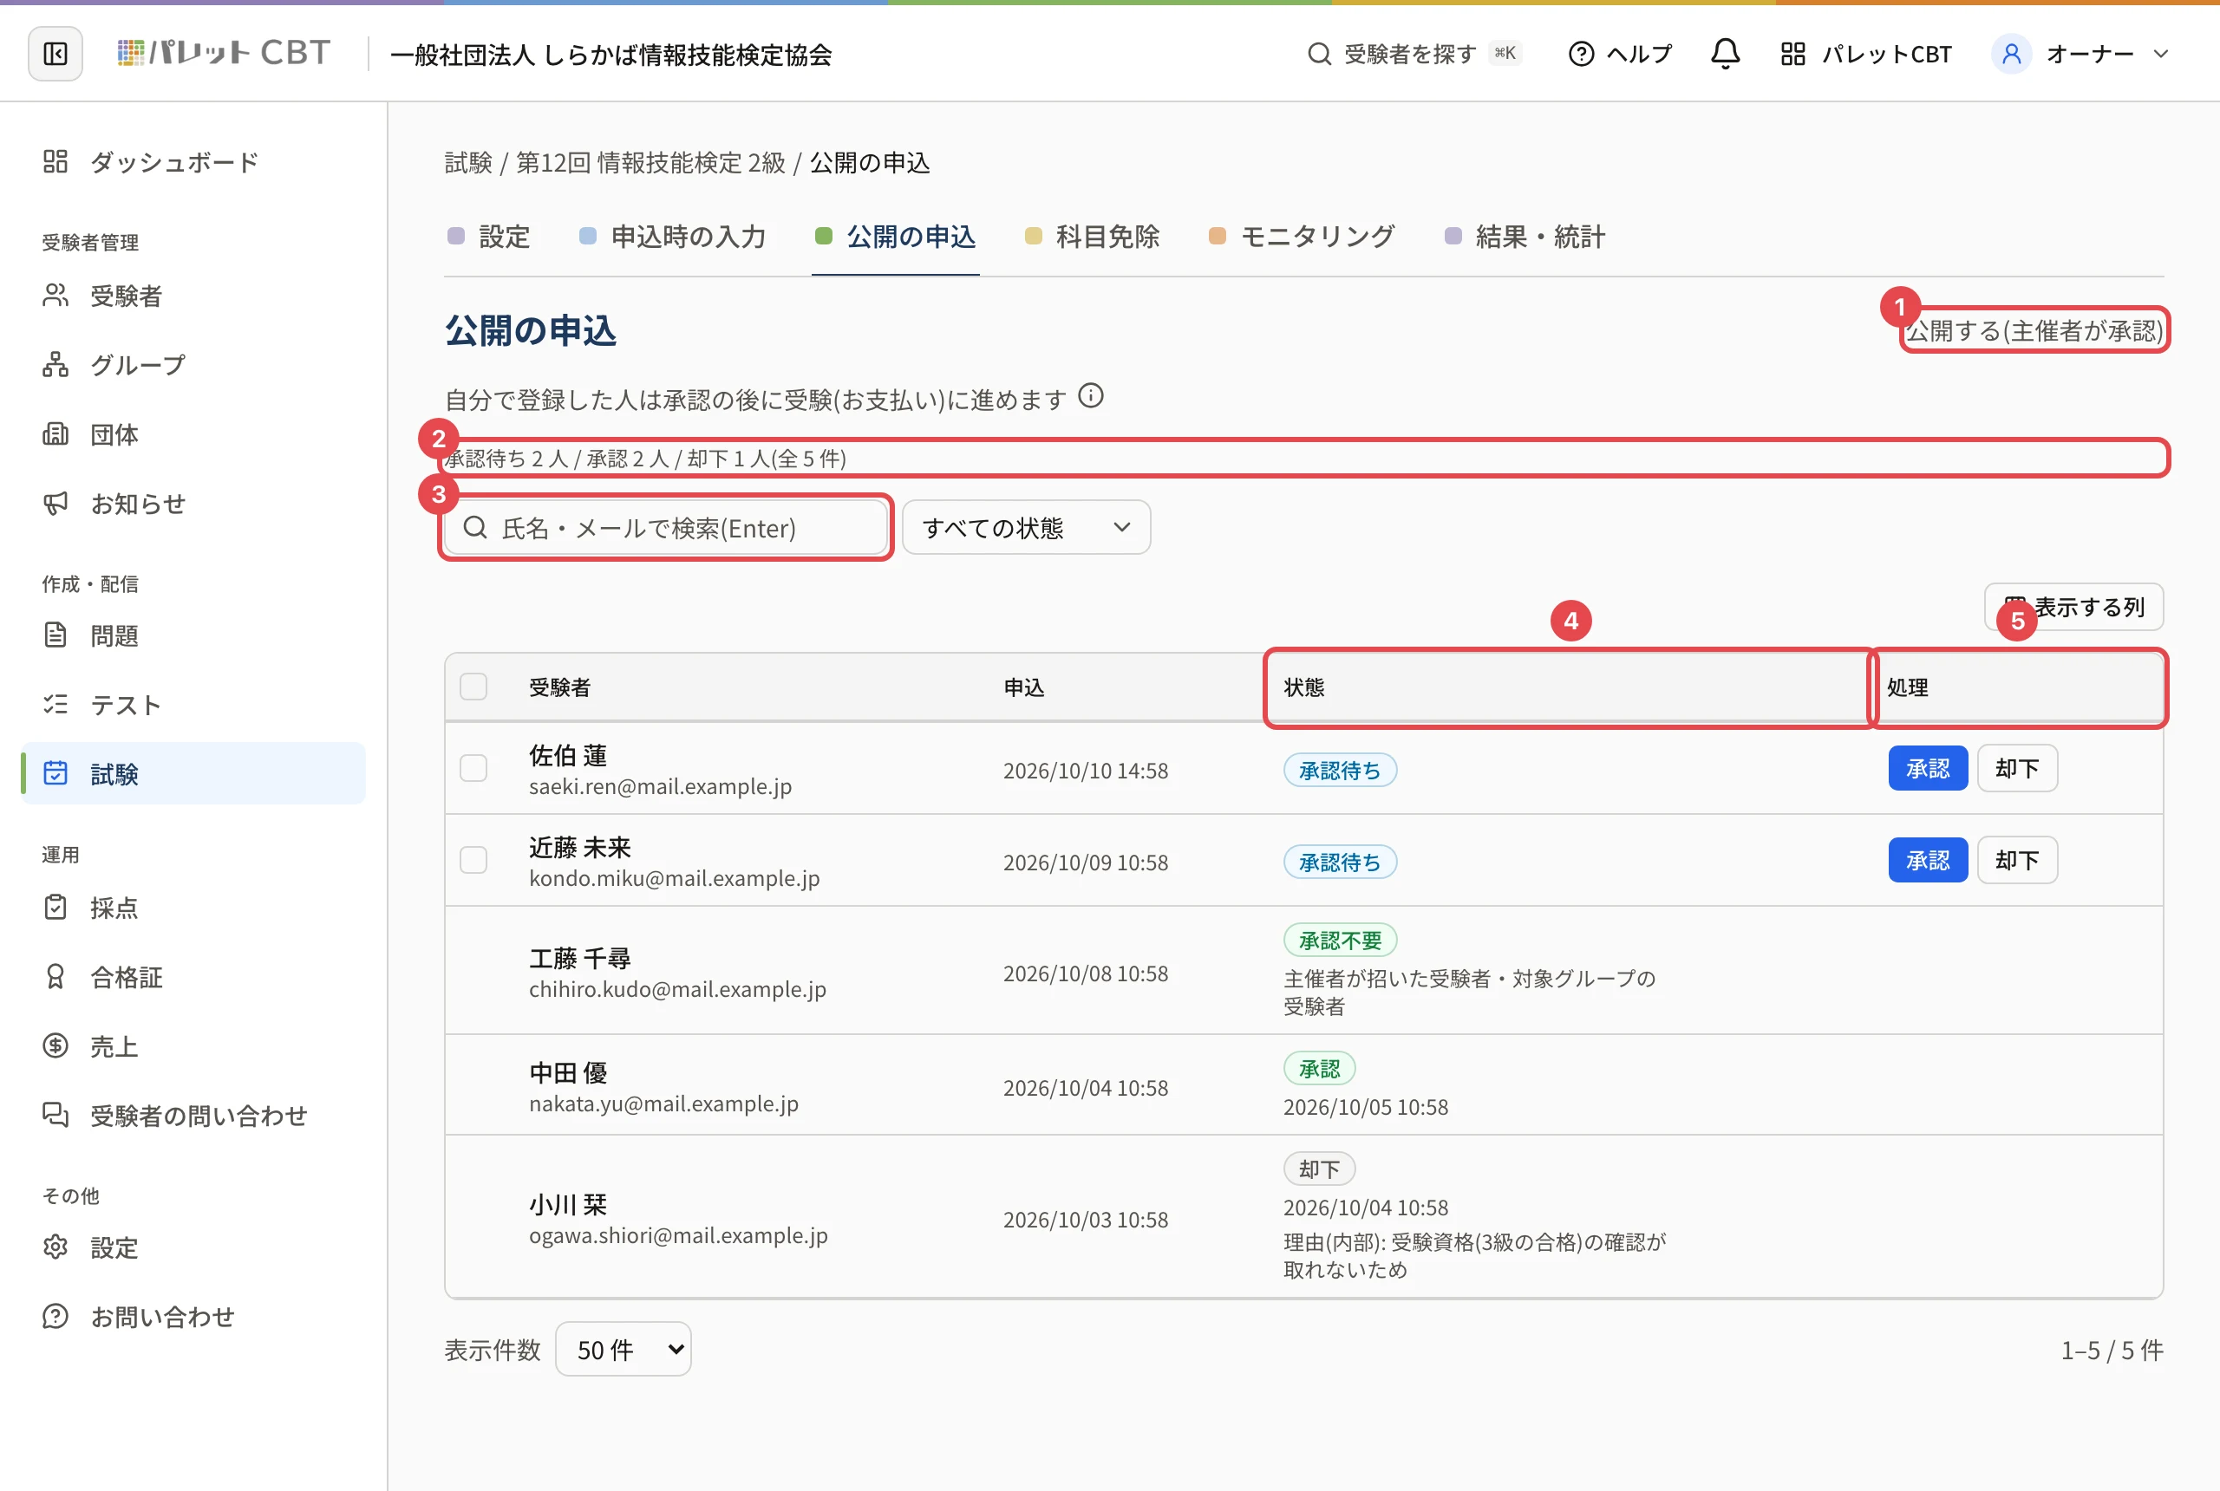This screenshot has height=1491, width=2220.
Task: Open グループ in the sidebar
Action: click(x=193, y=365)
